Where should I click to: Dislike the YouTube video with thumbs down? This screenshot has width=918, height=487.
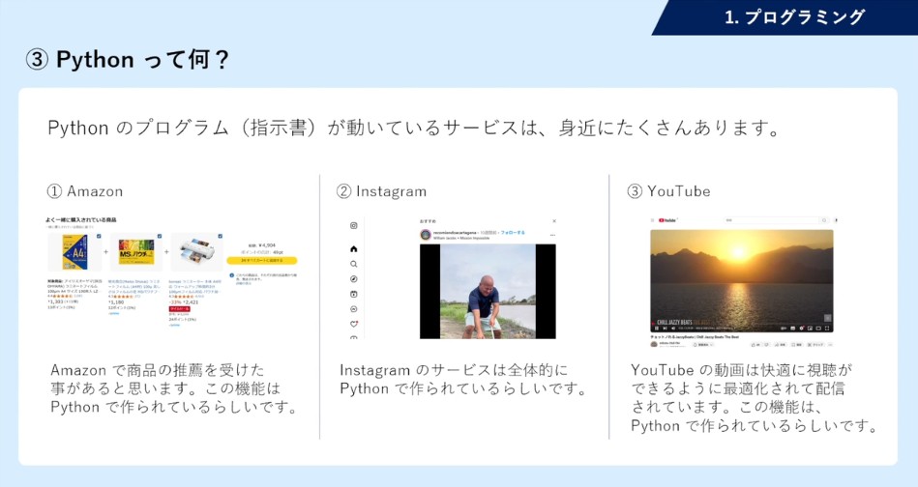pos(766,345)
